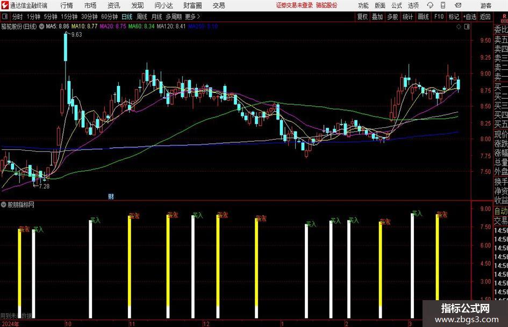This screenshot has width=508, height=327.
Task: Select the 日线 daily period tab
Action: click(x=127, y=17)
